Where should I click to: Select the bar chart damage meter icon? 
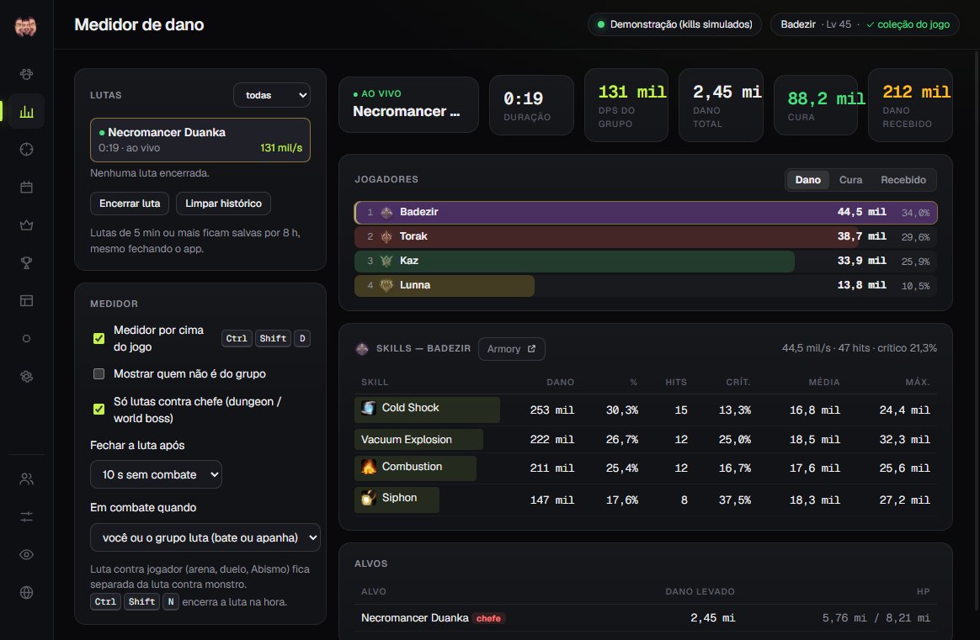point(26,112)
